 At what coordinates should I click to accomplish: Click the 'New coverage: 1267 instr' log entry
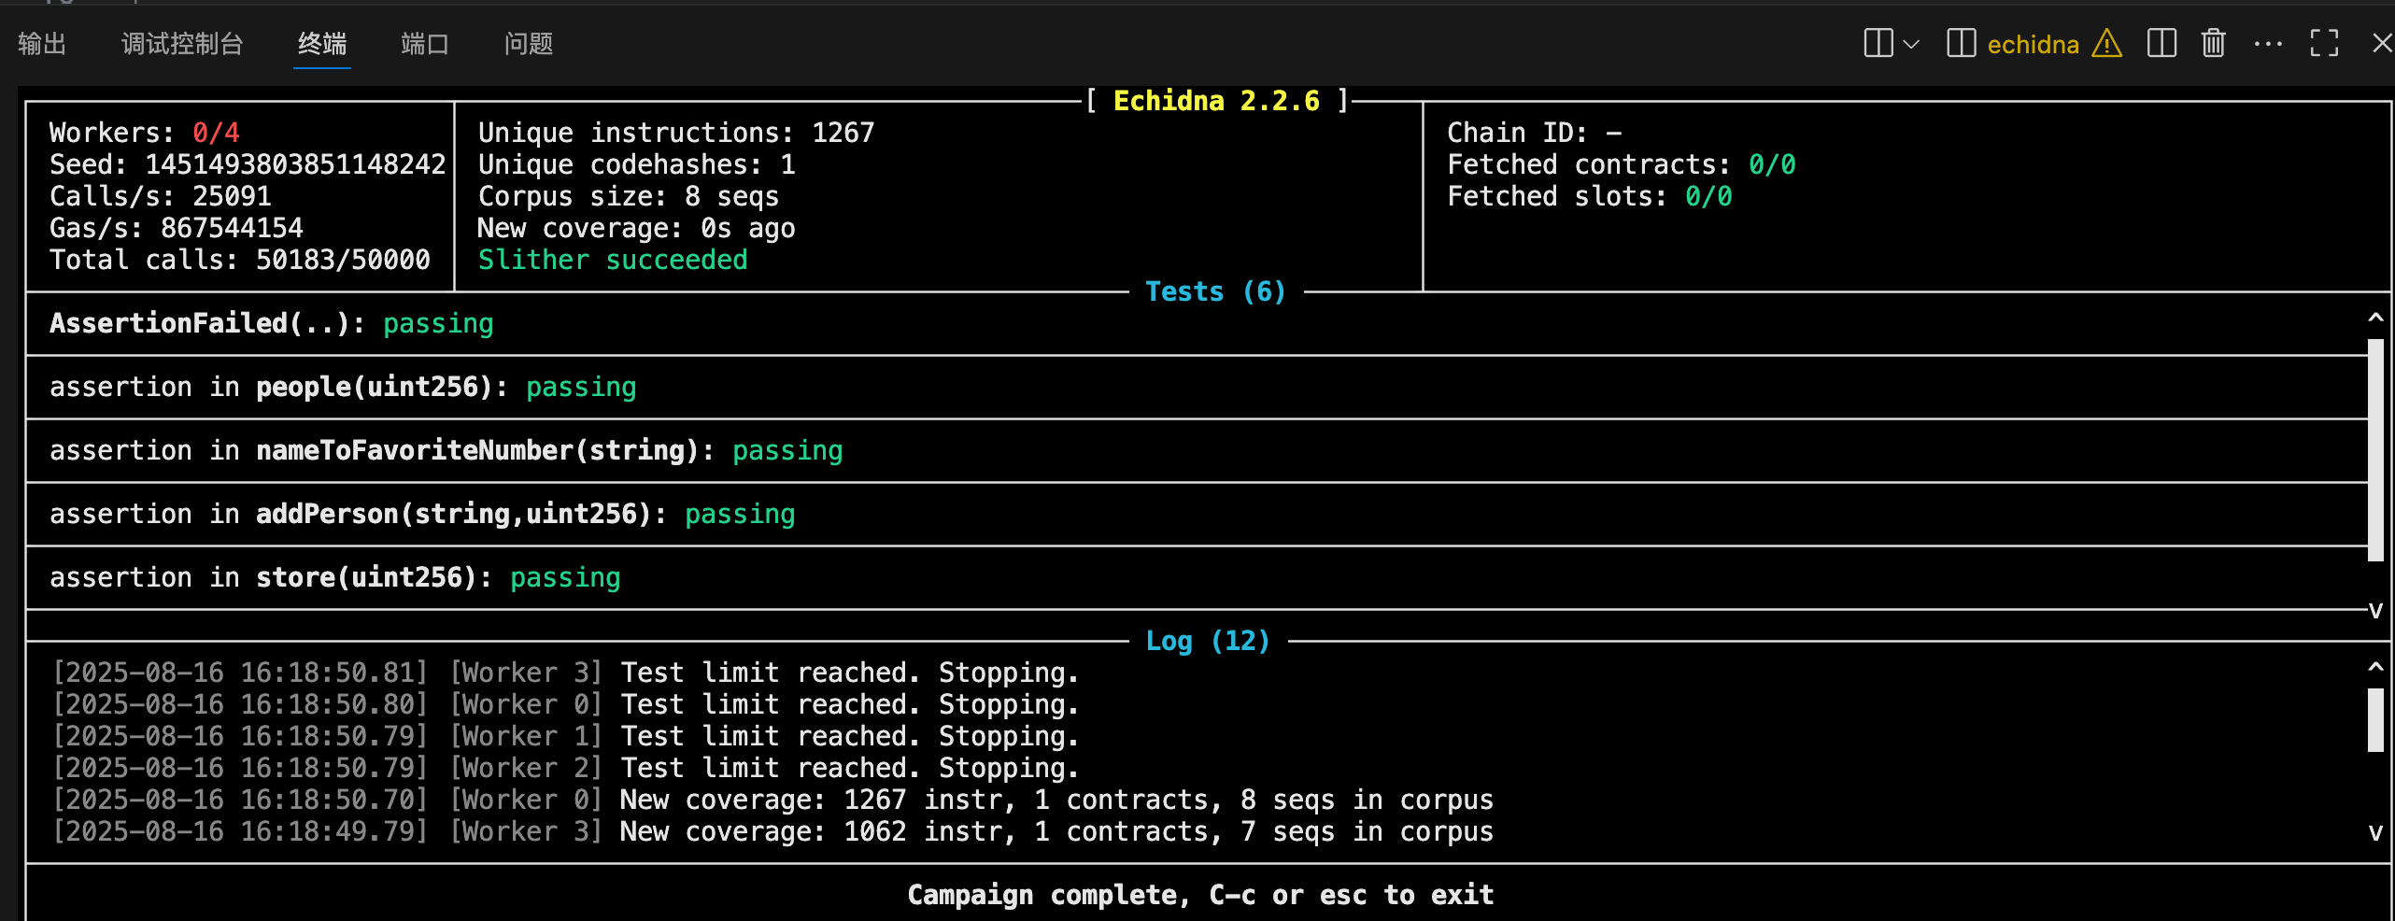773,800
